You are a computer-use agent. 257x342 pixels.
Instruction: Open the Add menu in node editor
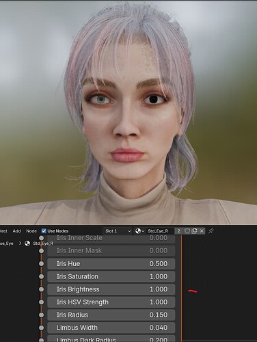16,231
